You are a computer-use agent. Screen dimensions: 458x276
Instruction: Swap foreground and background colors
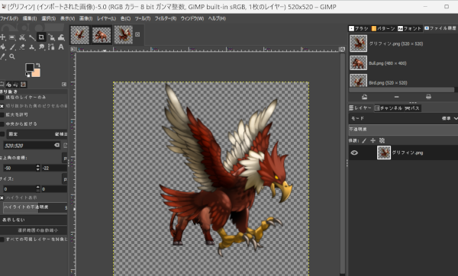(x=37, y=65)
